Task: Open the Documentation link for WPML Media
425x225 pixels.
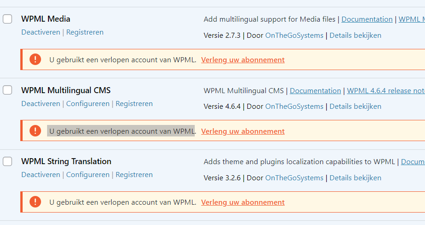Action: coord(367,19)
